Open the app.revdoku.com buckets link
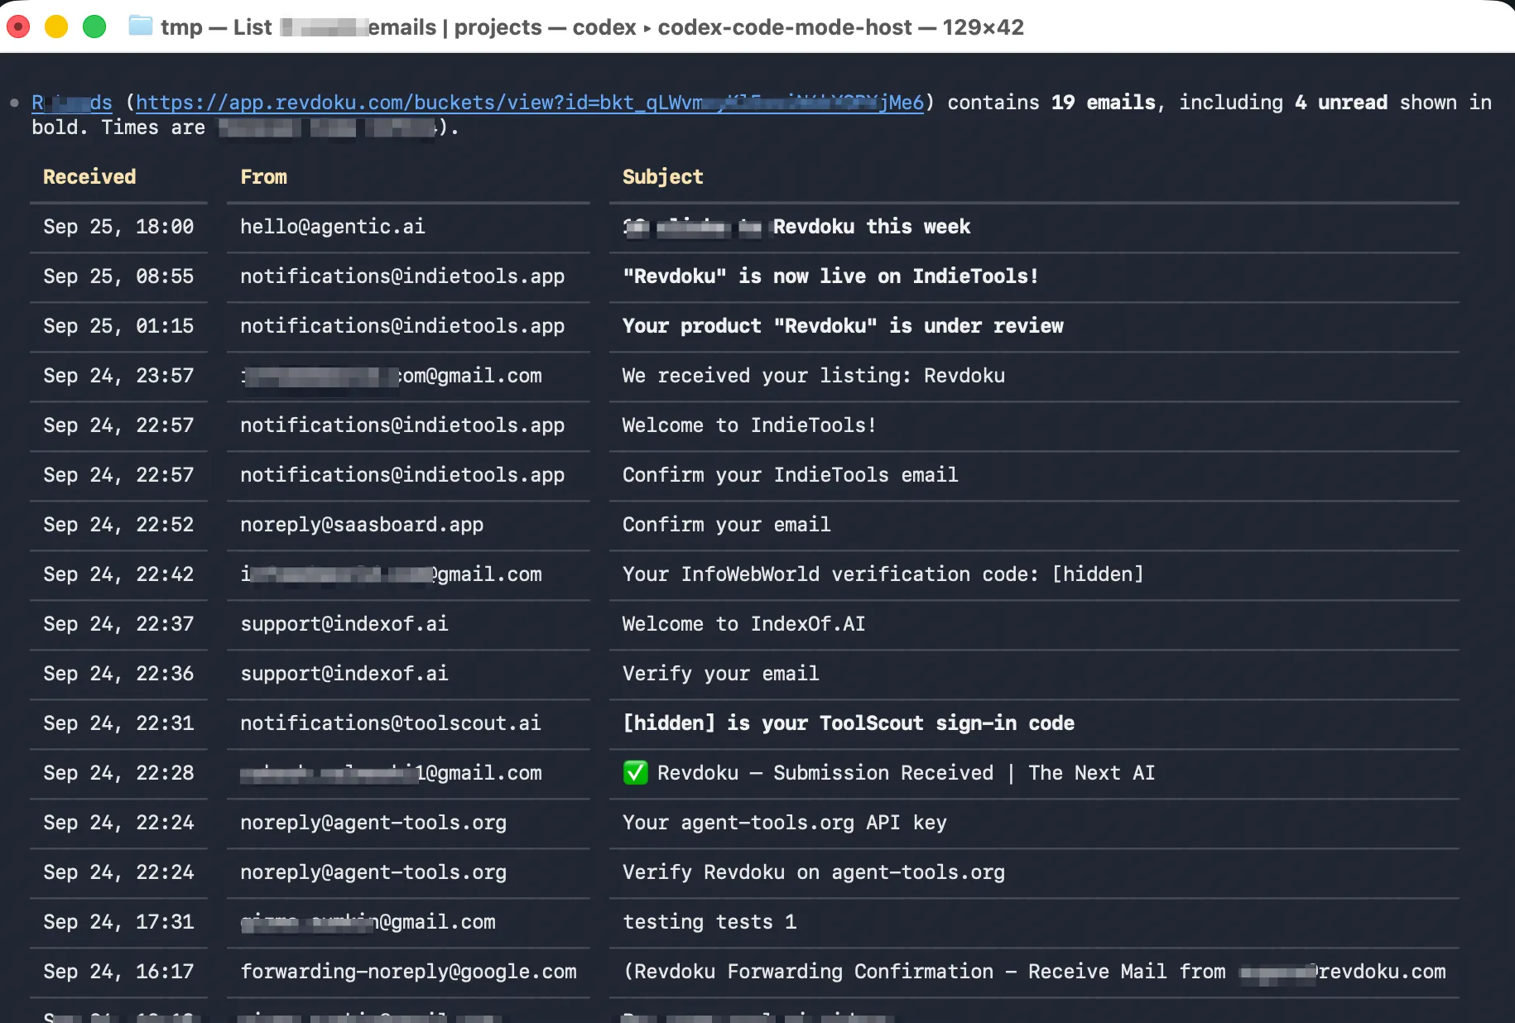Viewport: 1515px width, 1023px height. 530,103
